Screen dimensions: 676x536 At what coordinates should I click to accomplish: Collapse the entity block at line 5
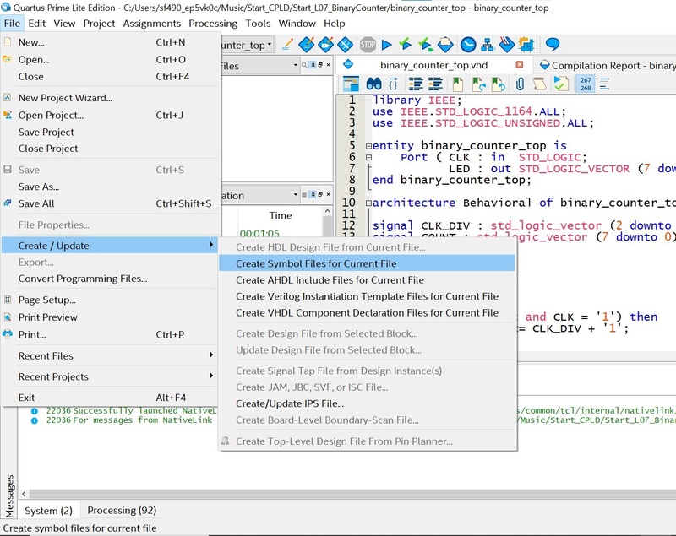click(368, 146)
